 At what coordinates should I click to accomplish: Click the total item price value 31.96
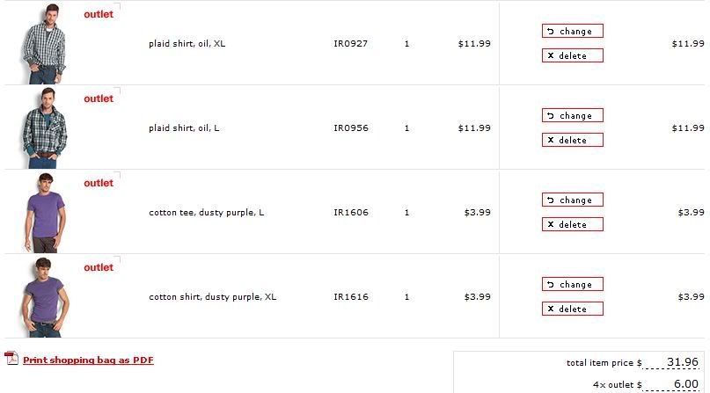pyautogui.click(x=683, y=362)
